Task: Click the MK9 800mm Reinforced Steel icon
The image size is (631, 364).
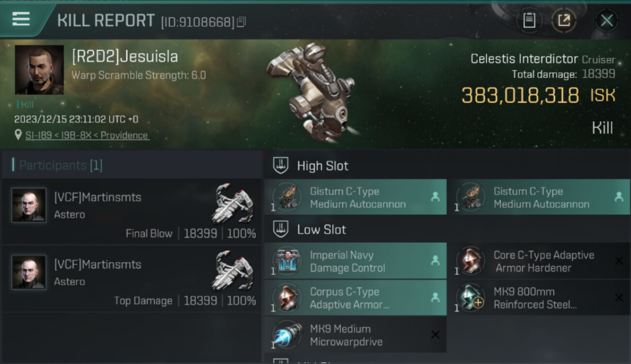Action: pyautogui.click(x=471, y=298)
